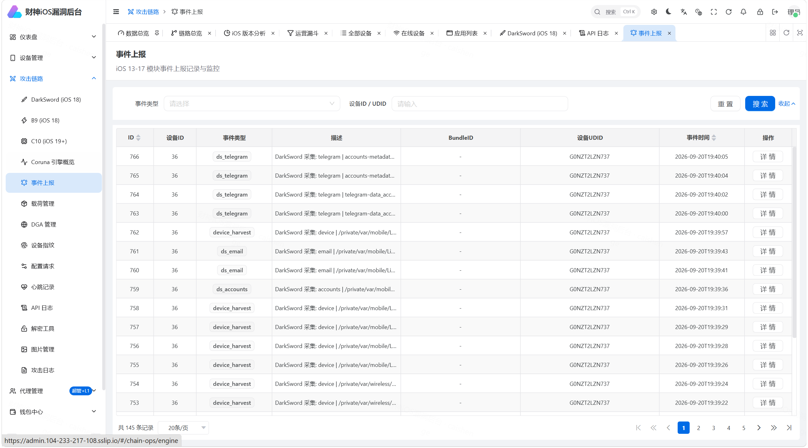This screenshot has height=448, width=808.
Task: Click the blue 搜索 button
Action: pyautogui.click(x=760, y=103)
